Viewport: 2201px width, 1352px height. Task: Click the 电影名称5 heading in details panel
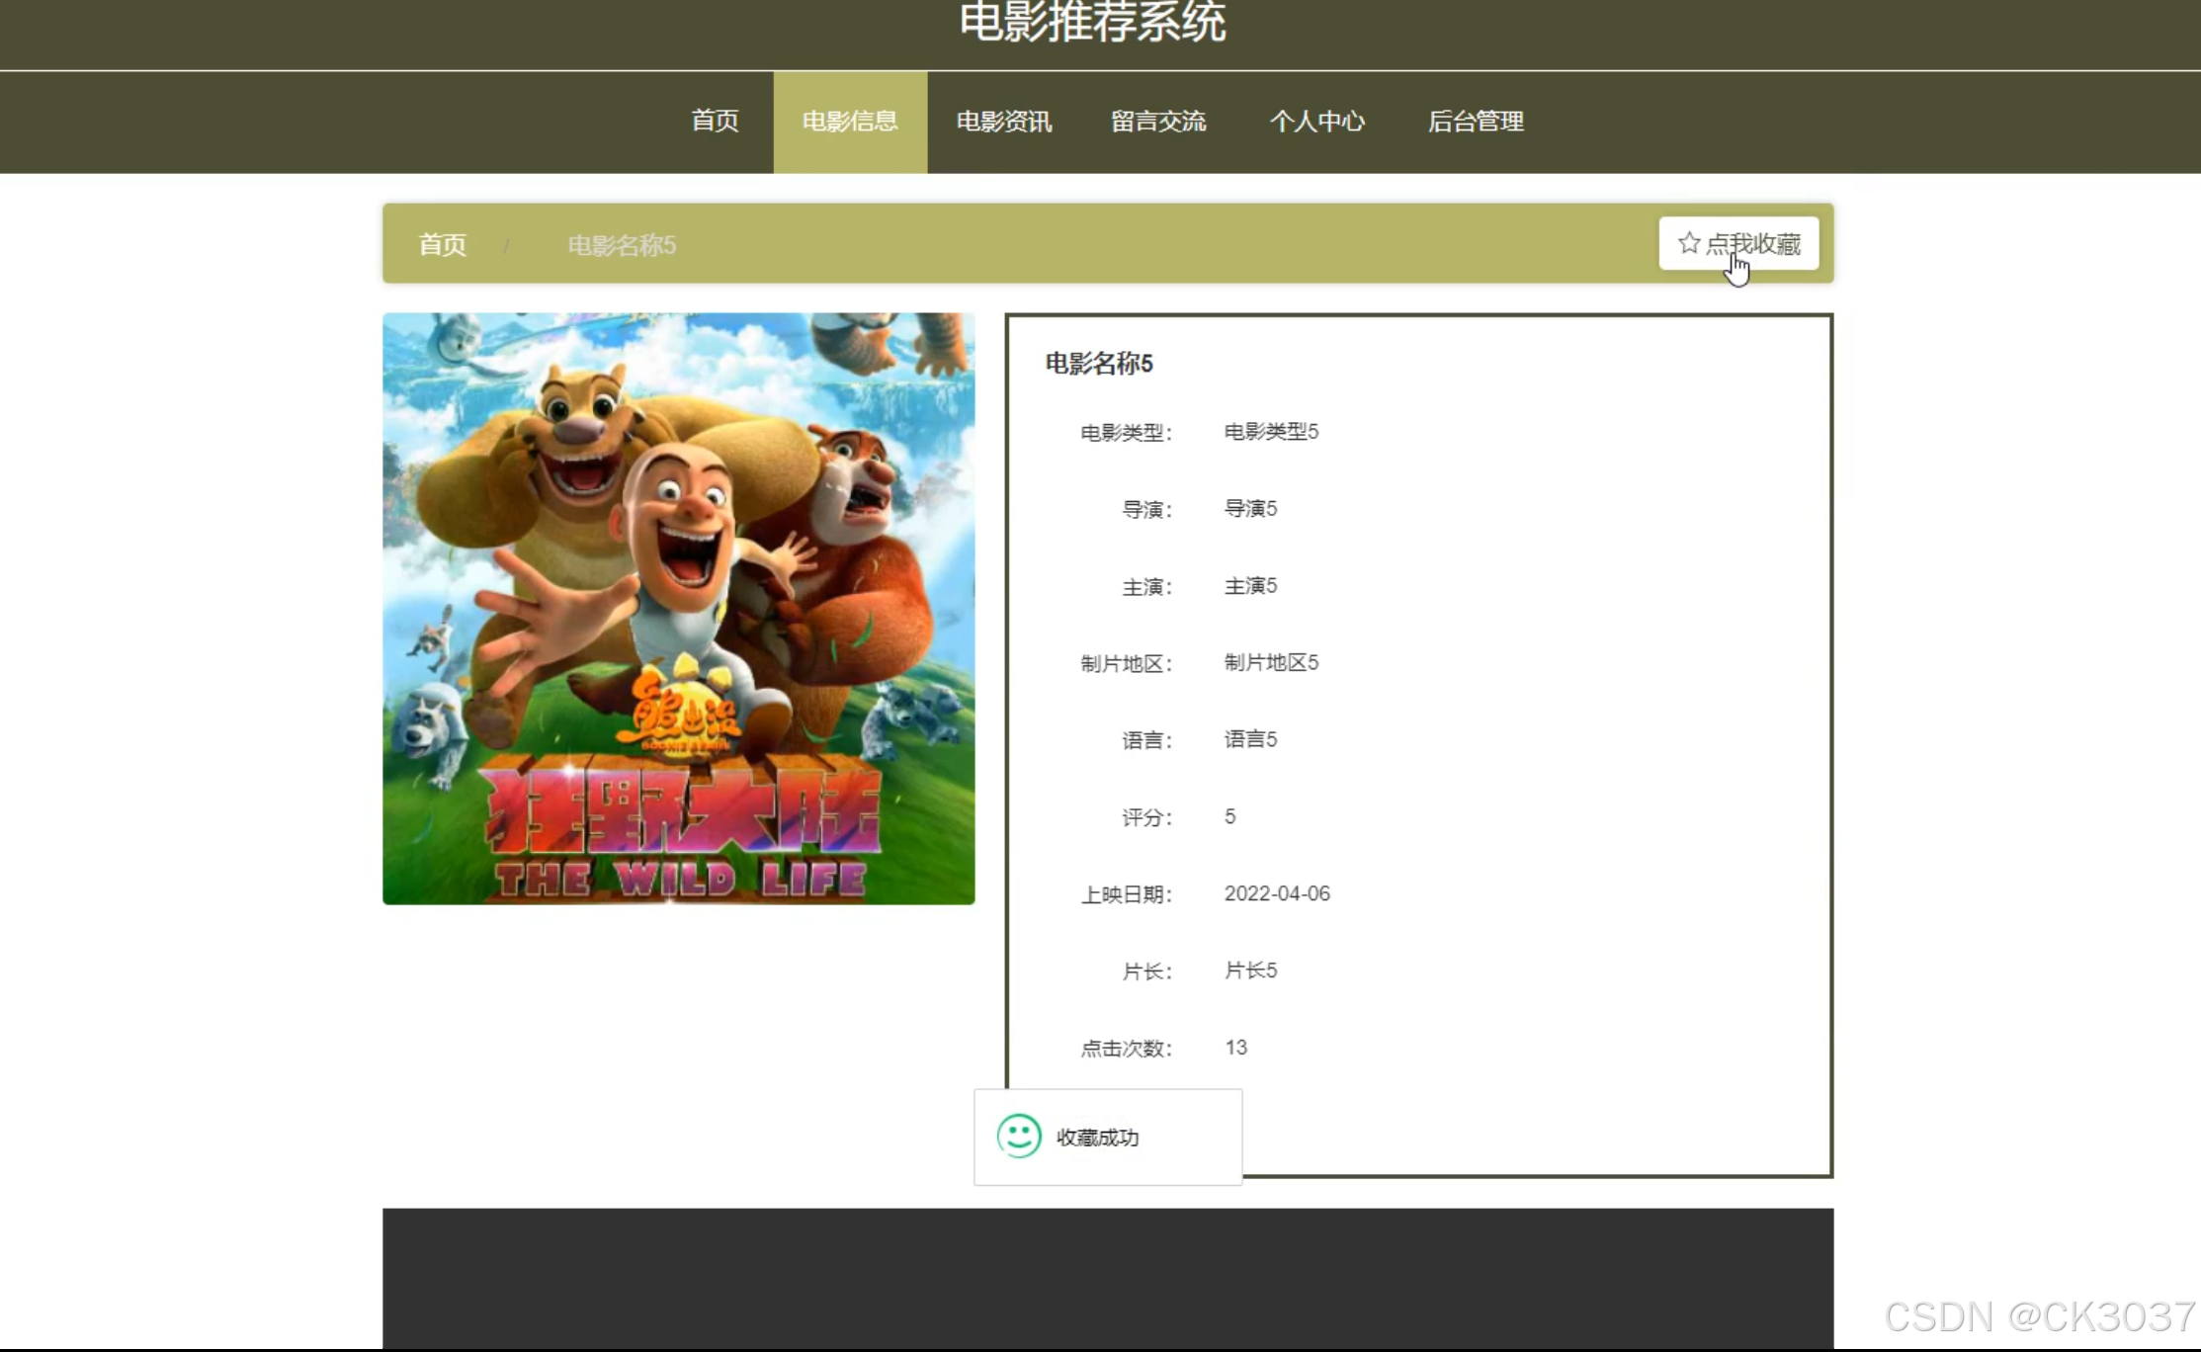1099,364
